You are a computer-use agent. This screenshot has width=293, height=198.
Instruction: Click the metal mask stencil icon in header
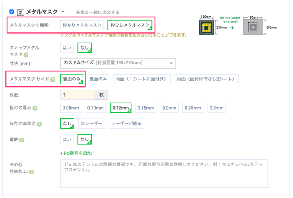[x=21, y=12]
